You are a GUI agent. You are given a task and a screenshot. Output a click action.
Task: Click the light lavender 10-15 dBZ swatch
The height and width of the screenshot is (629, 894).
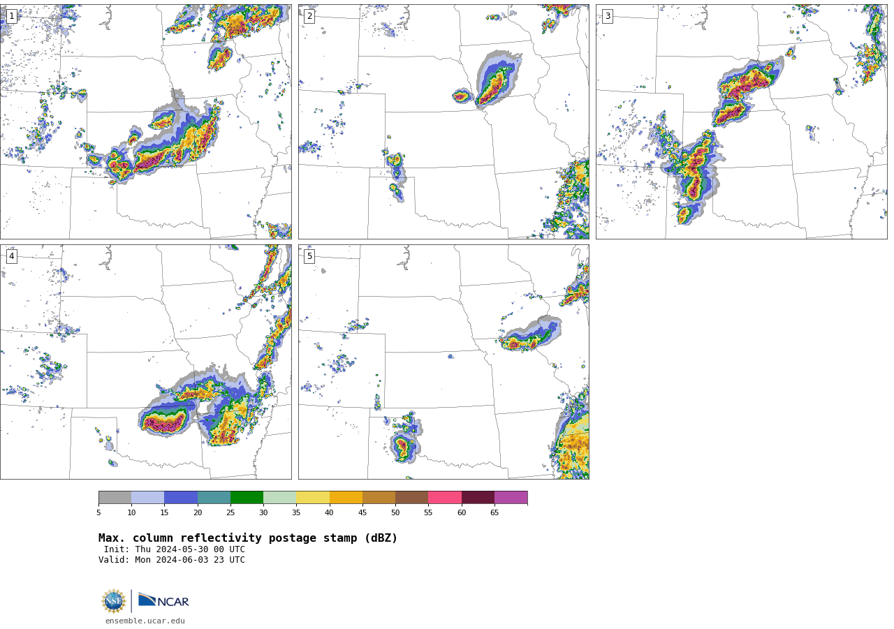(147, 498)
